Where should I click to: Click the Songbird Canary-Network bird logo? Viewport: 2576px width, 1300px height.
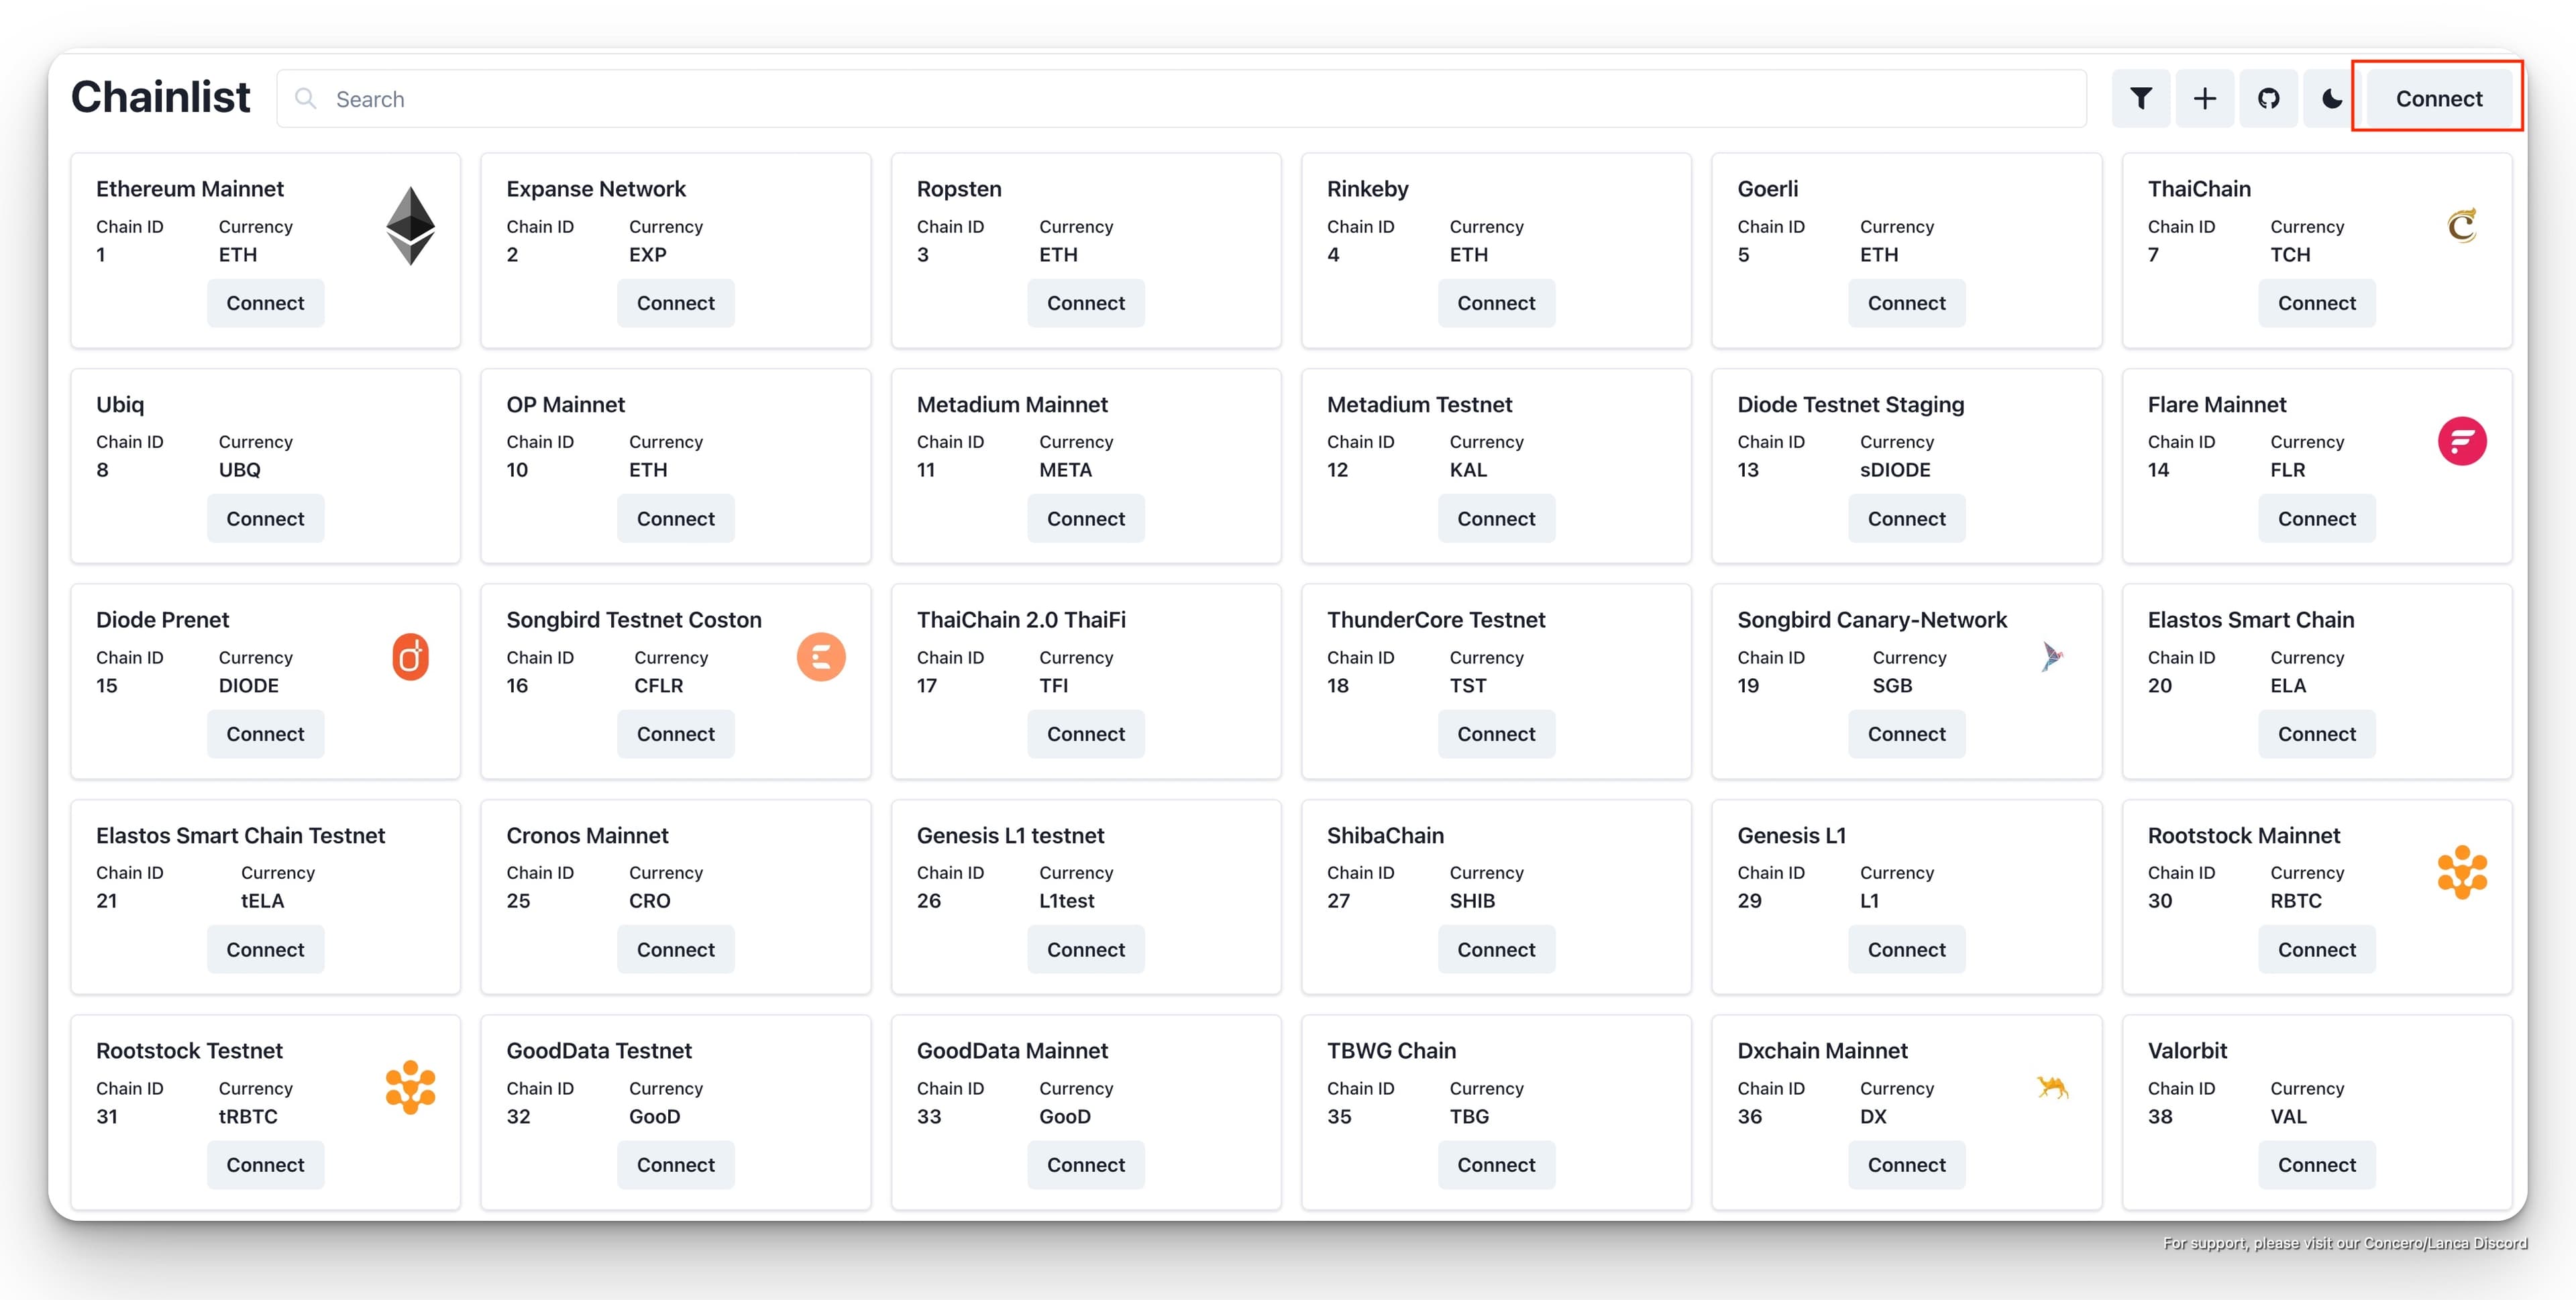[2052, 657]
